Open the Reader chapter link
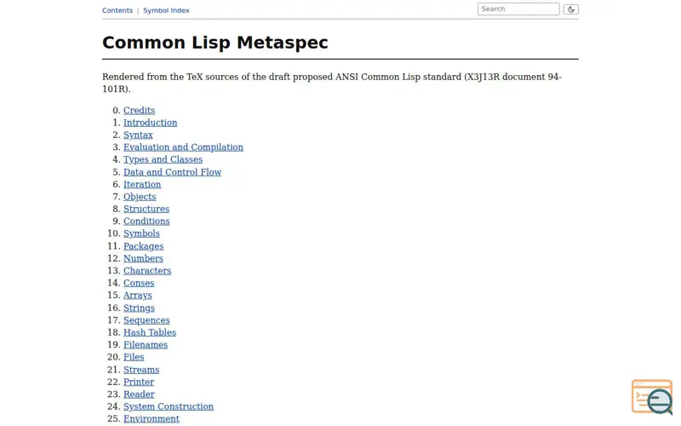The image size is (681, 426). click(139, 394)
